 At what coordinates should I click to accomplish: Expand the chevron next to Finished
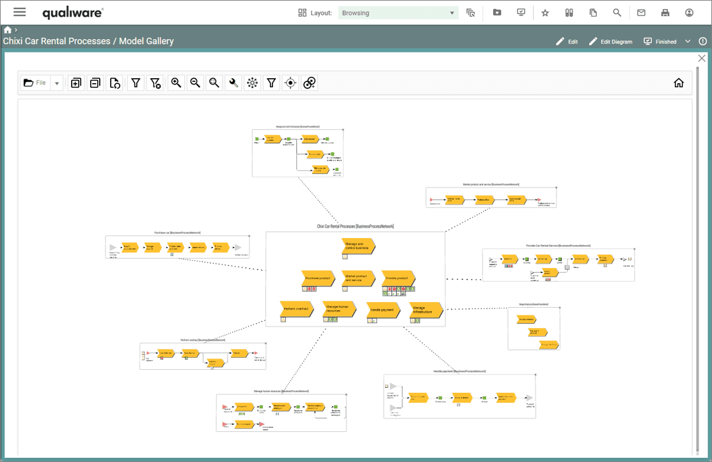tap(688, 42)
